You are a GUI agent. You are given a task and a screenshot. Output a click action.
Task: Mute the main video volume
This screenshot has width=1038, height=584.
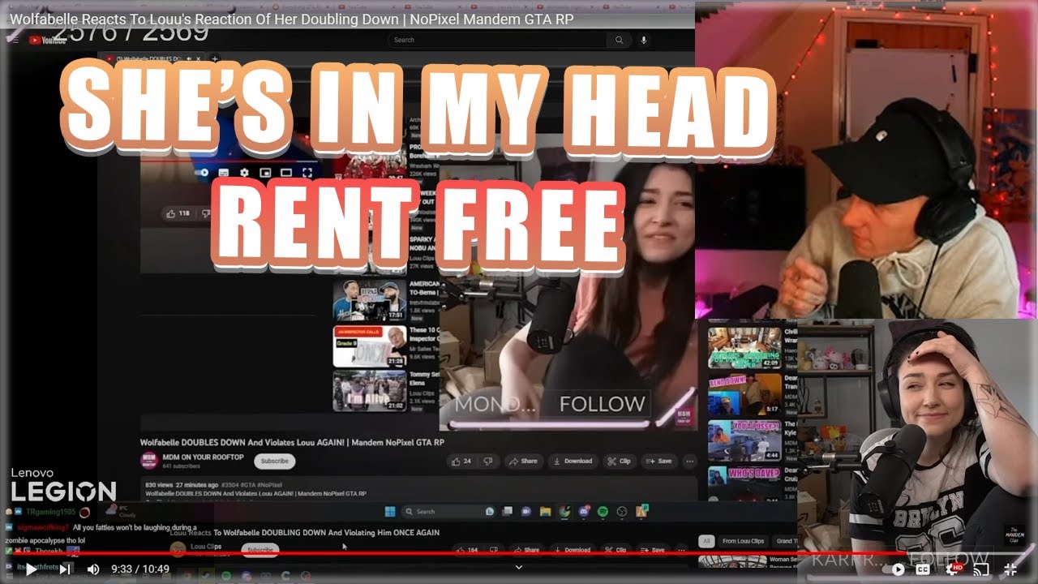pyautogui.click(x=93, y=569)
